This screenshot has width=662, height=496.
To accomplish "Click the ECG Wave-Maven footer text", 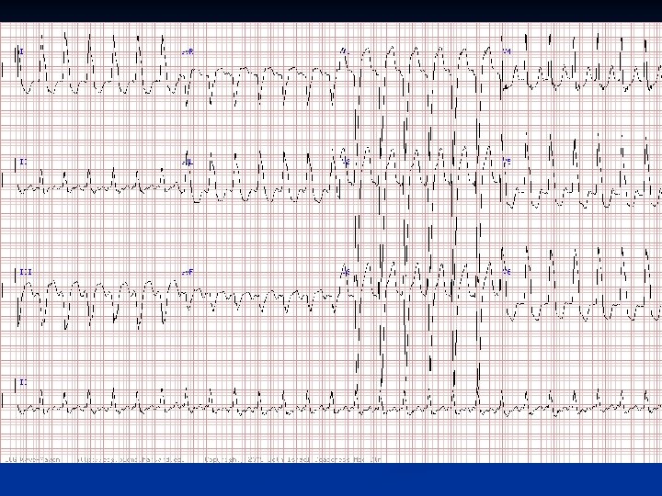I will (x=33, y=459).
